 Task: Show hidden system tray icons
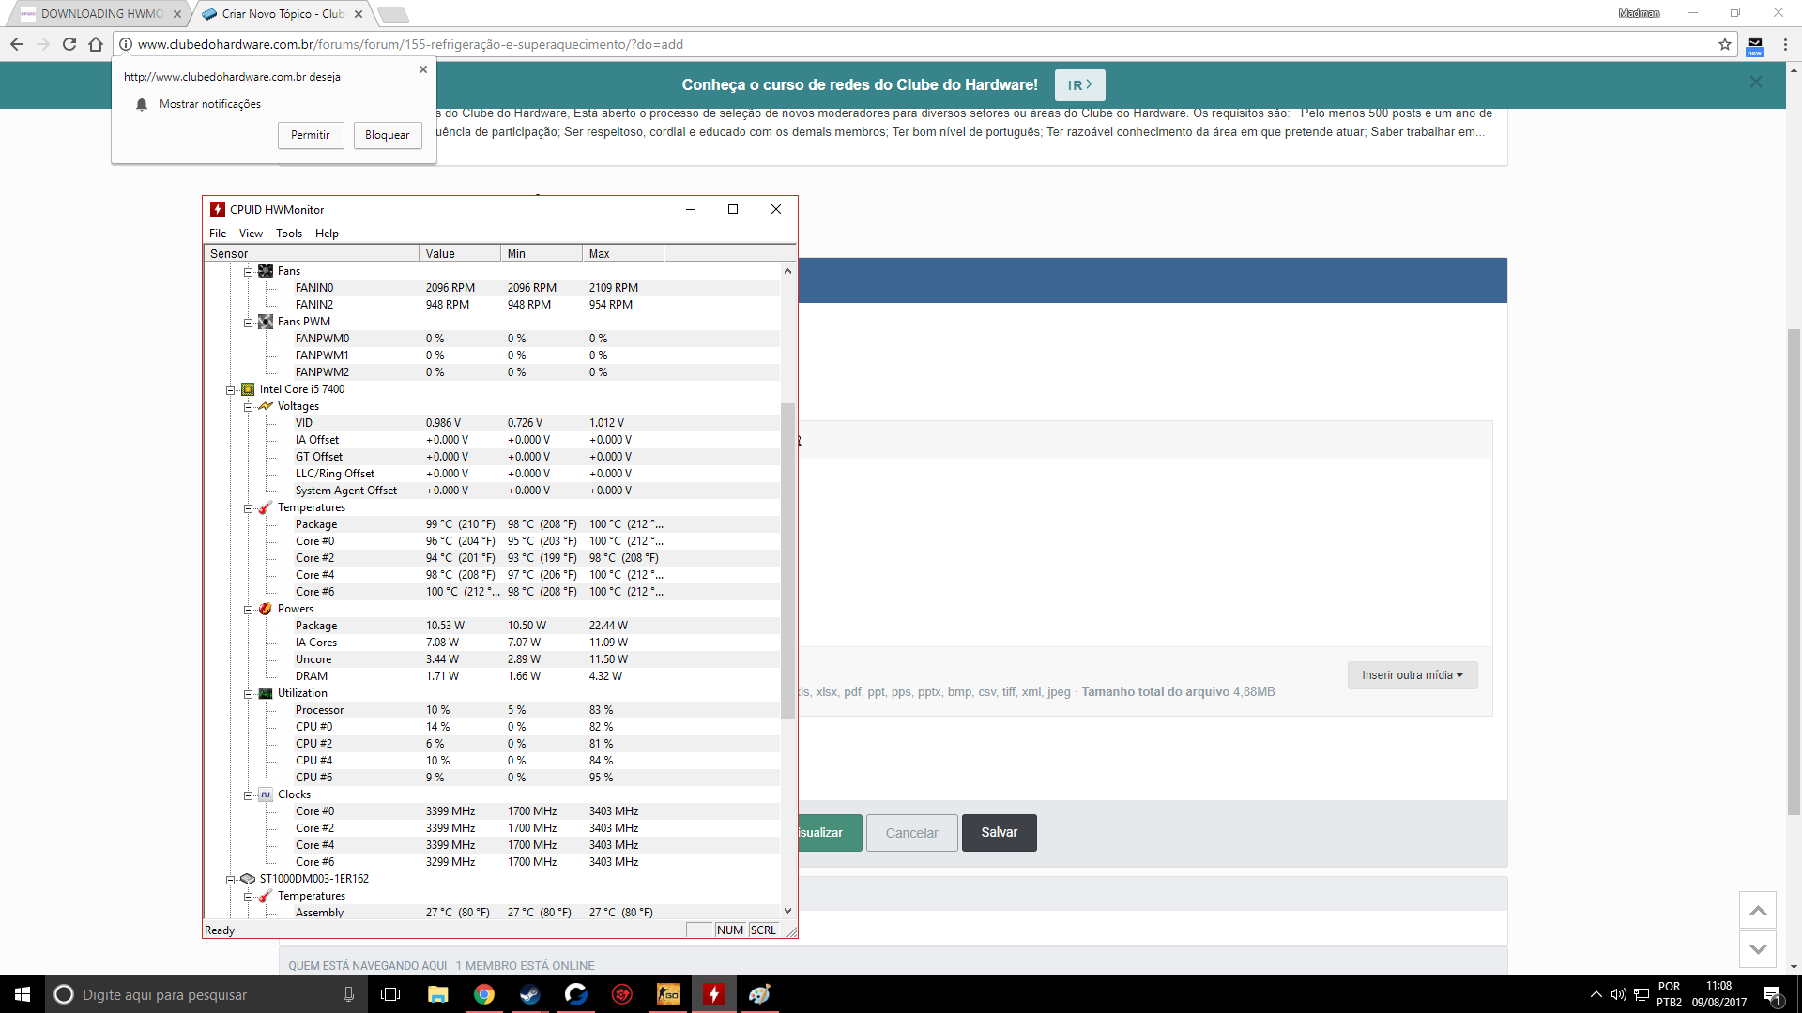(1596, 994)
